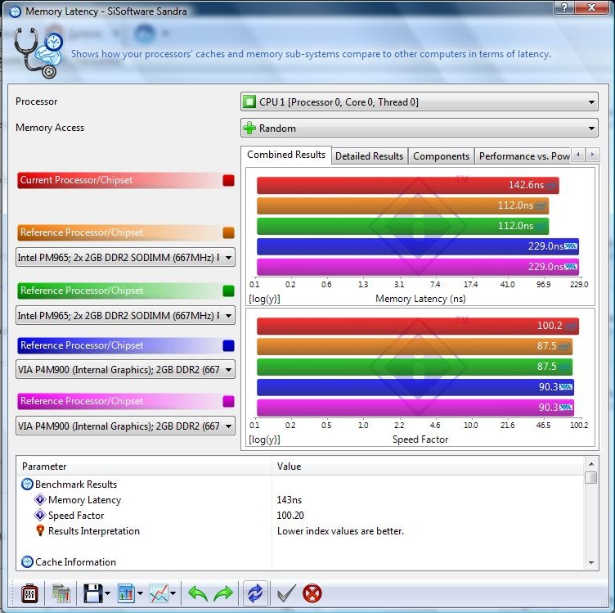The image size is (615, 613).
Task: Cancel with the red X circle icon
Action: (312, 593)
